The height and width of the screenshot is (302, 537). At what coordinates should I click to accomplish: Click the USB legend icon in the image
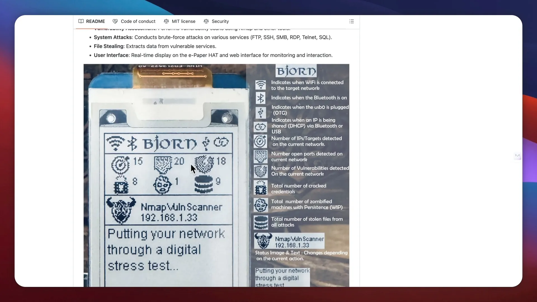pos(261,112)
